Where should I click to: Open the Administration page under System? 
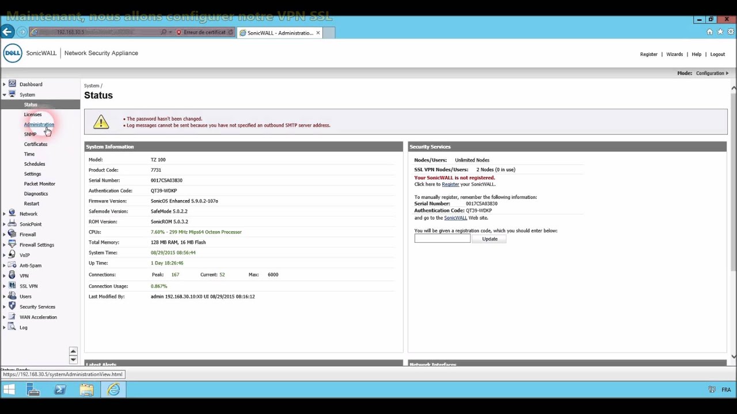pos(39,124)
